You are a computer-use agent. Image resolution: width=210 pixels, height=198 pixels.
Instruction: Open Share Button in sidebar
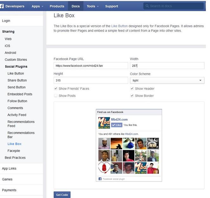click(17, 80)
